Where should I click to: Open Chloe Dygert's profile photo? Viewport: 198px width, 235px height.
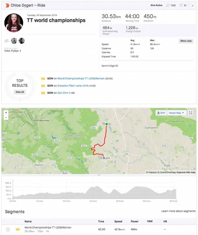coord(14,23)
